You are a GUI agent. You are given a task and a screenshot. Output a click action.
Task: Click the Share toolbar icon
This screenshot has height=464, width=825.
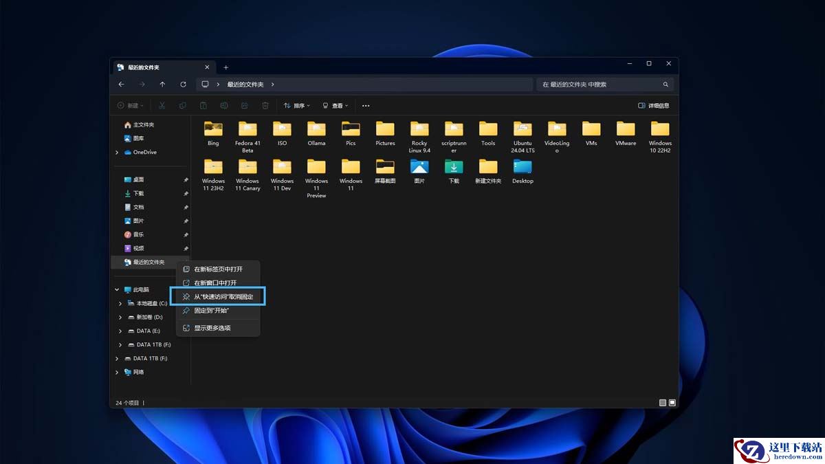[245, 106]
